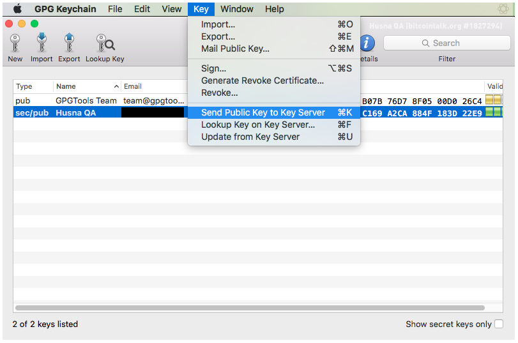
Task: Open the Window menu
Action: click(237, 9)
